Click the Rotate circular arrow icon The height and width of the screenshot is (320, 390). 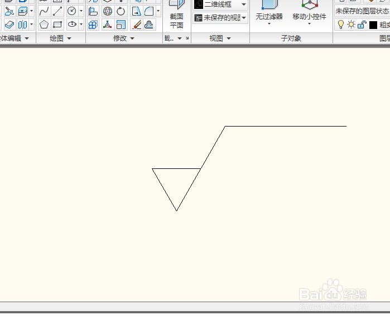pyautogui.click(x=121, y=11)
